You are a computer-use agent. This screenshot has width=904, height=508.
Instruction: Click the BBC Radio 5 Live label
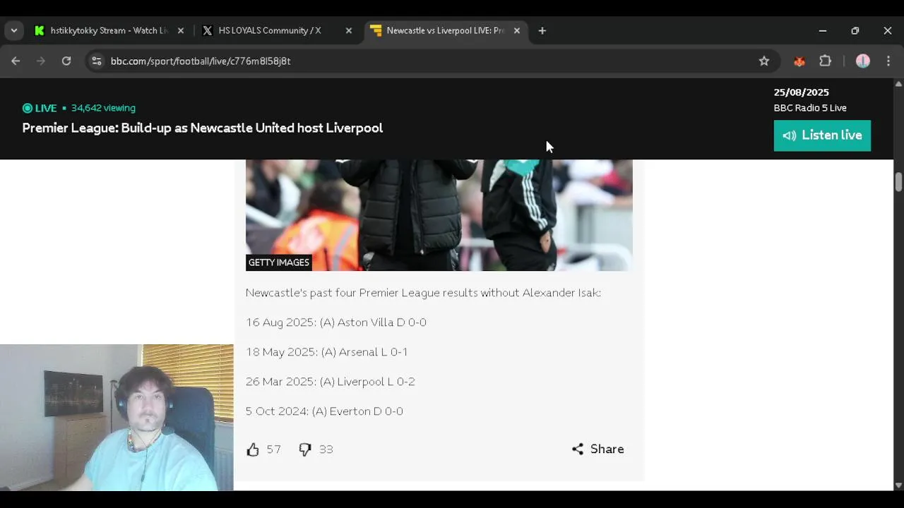(810, 108)
